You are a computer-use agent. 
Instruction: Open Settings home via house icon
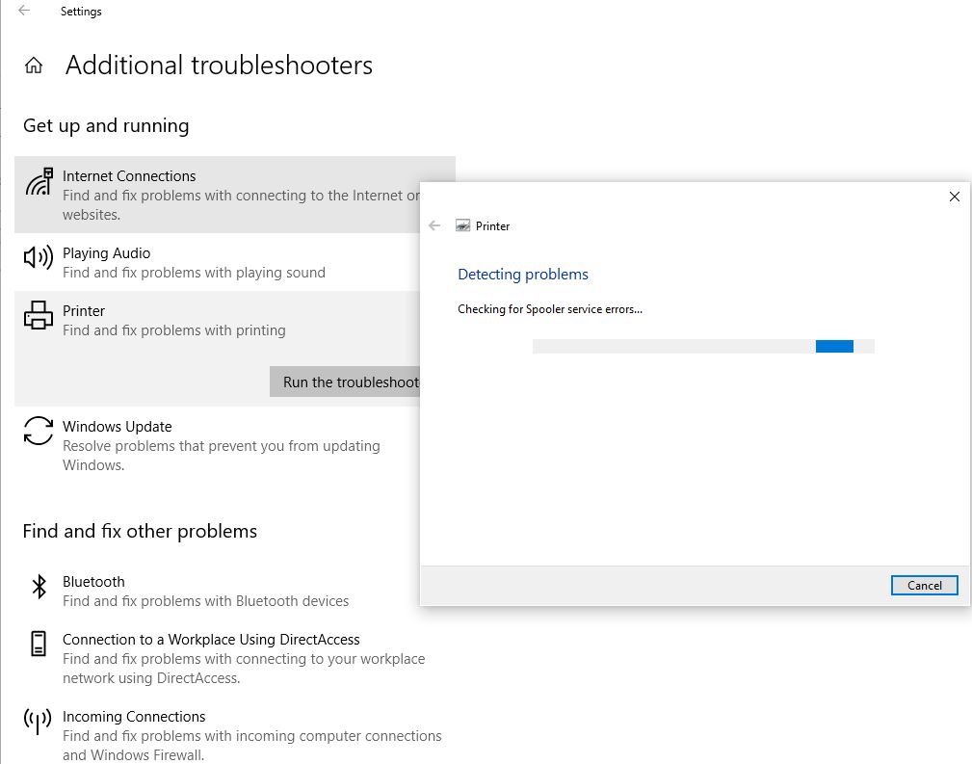coord(34,66)
